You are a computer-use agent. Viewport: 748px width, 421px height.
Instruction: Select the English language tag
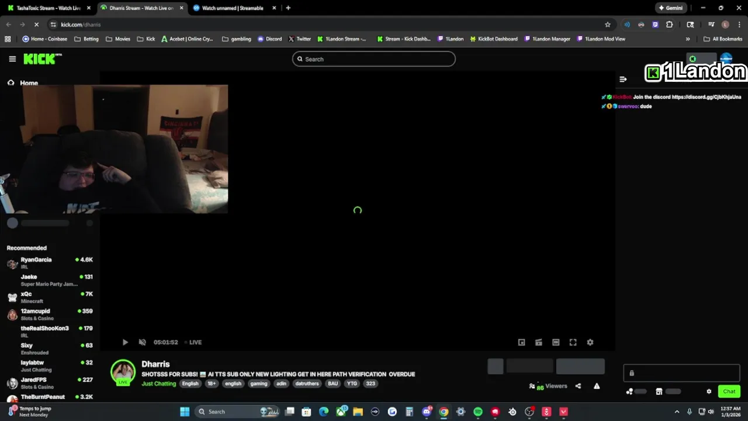pyautogui.click(x=190, y=384)
